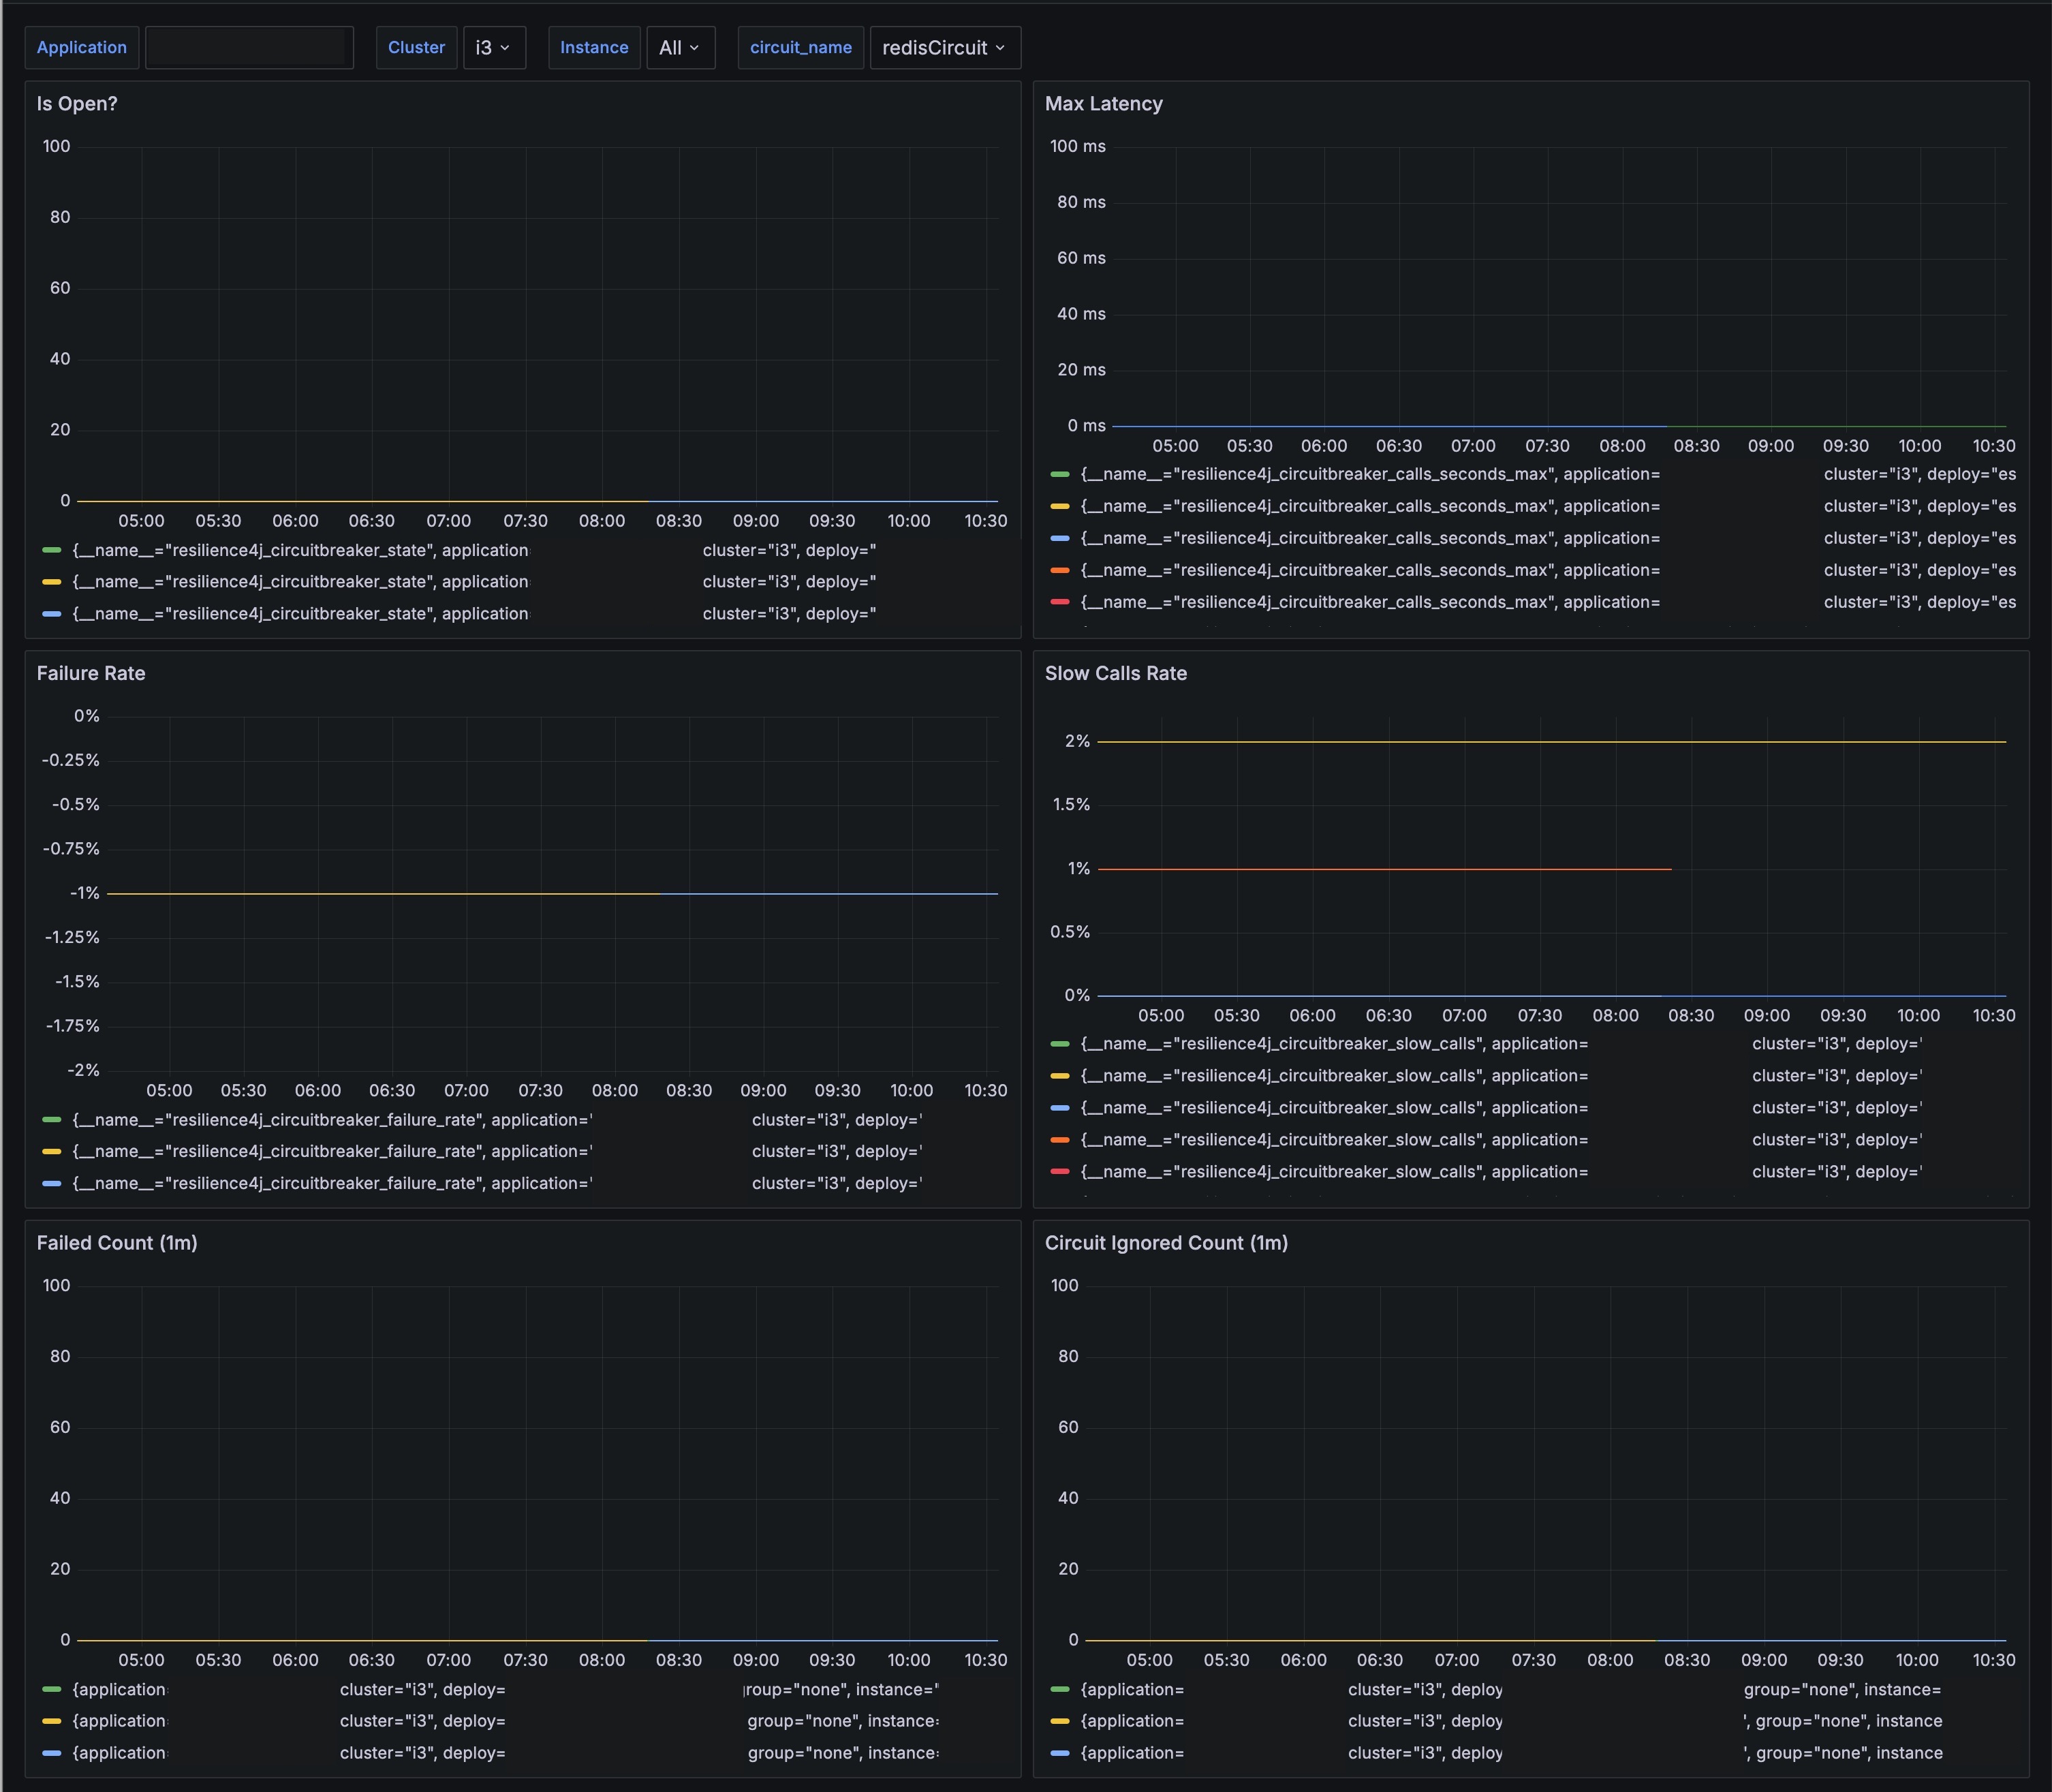Open the Max Latency panel title menu
The image size is (2052, 1792).
pos(1103,104)
